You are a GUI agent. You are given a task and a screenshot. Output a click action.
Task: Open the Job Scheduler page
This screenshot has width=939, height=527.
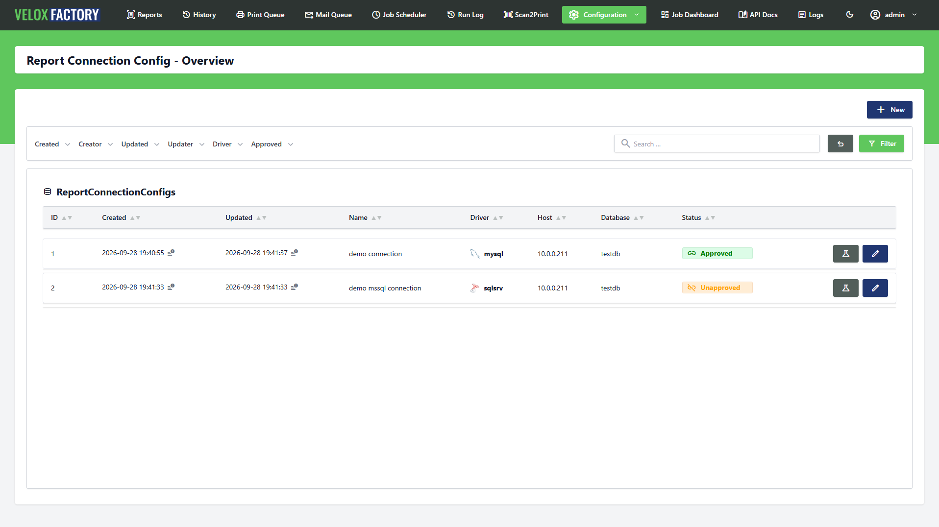(x=399, y=15)
